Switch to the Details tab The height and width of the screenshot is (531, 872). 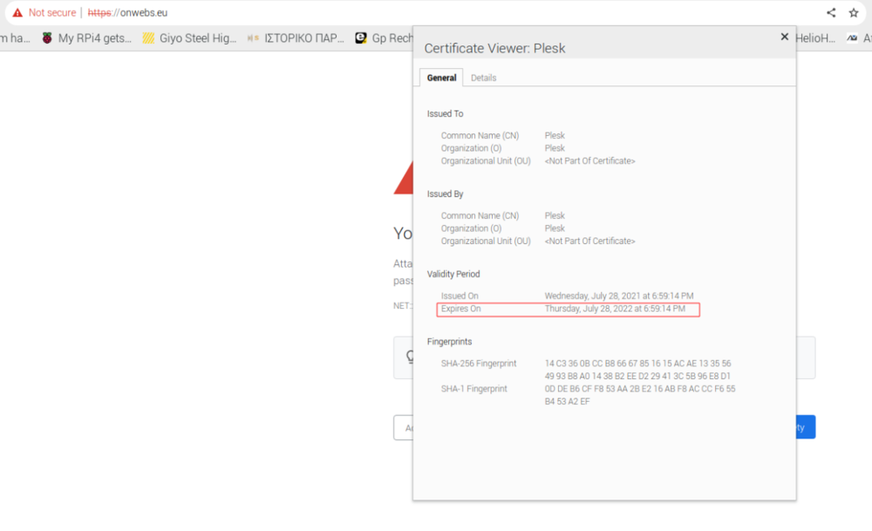tap(483, 78)
